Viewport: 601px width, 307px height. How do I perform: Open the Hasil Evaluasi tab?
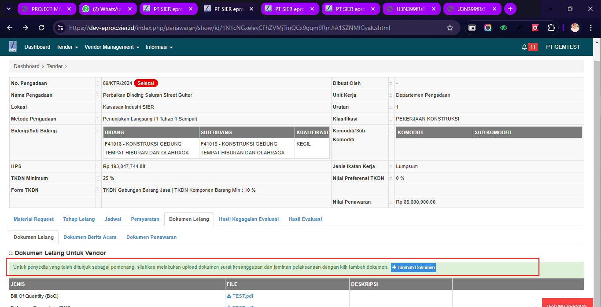coord(305,219)
